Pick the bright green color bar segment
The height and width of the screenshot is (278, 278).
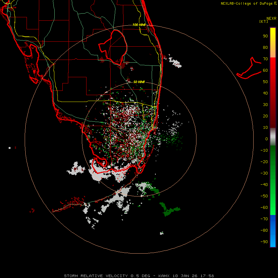click(x=273, y=200)
